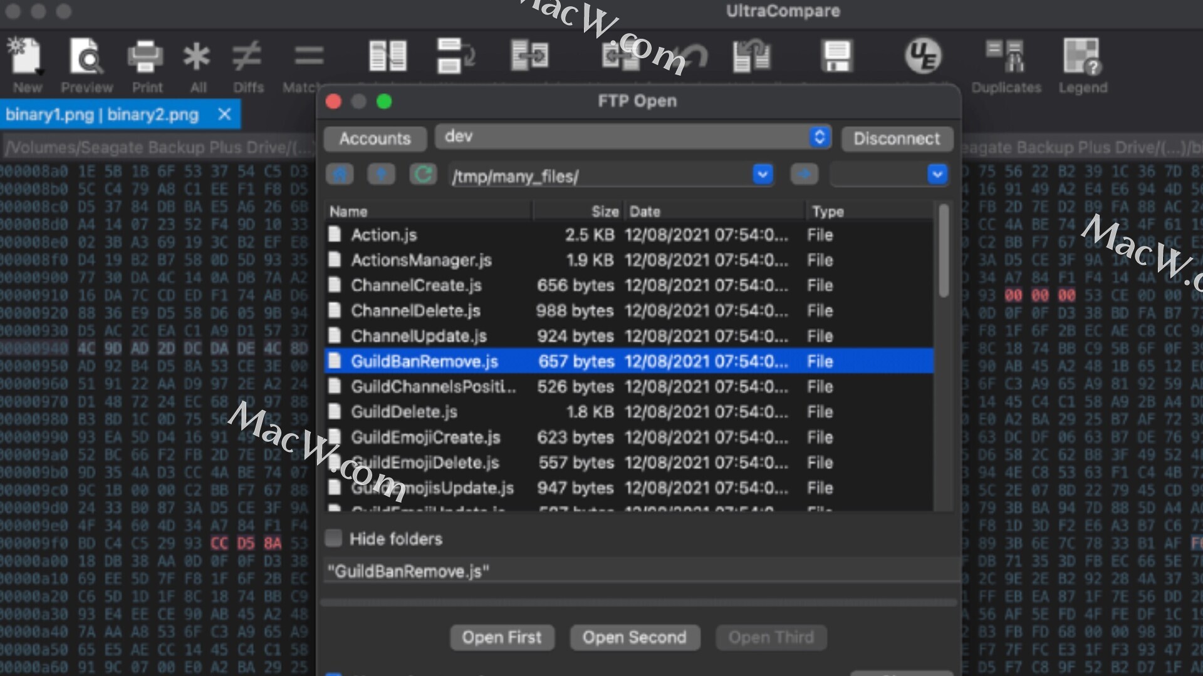The image size is (1203, 676).
Task: Click GuildDelete.js file icon
Action: pos(335,411)
